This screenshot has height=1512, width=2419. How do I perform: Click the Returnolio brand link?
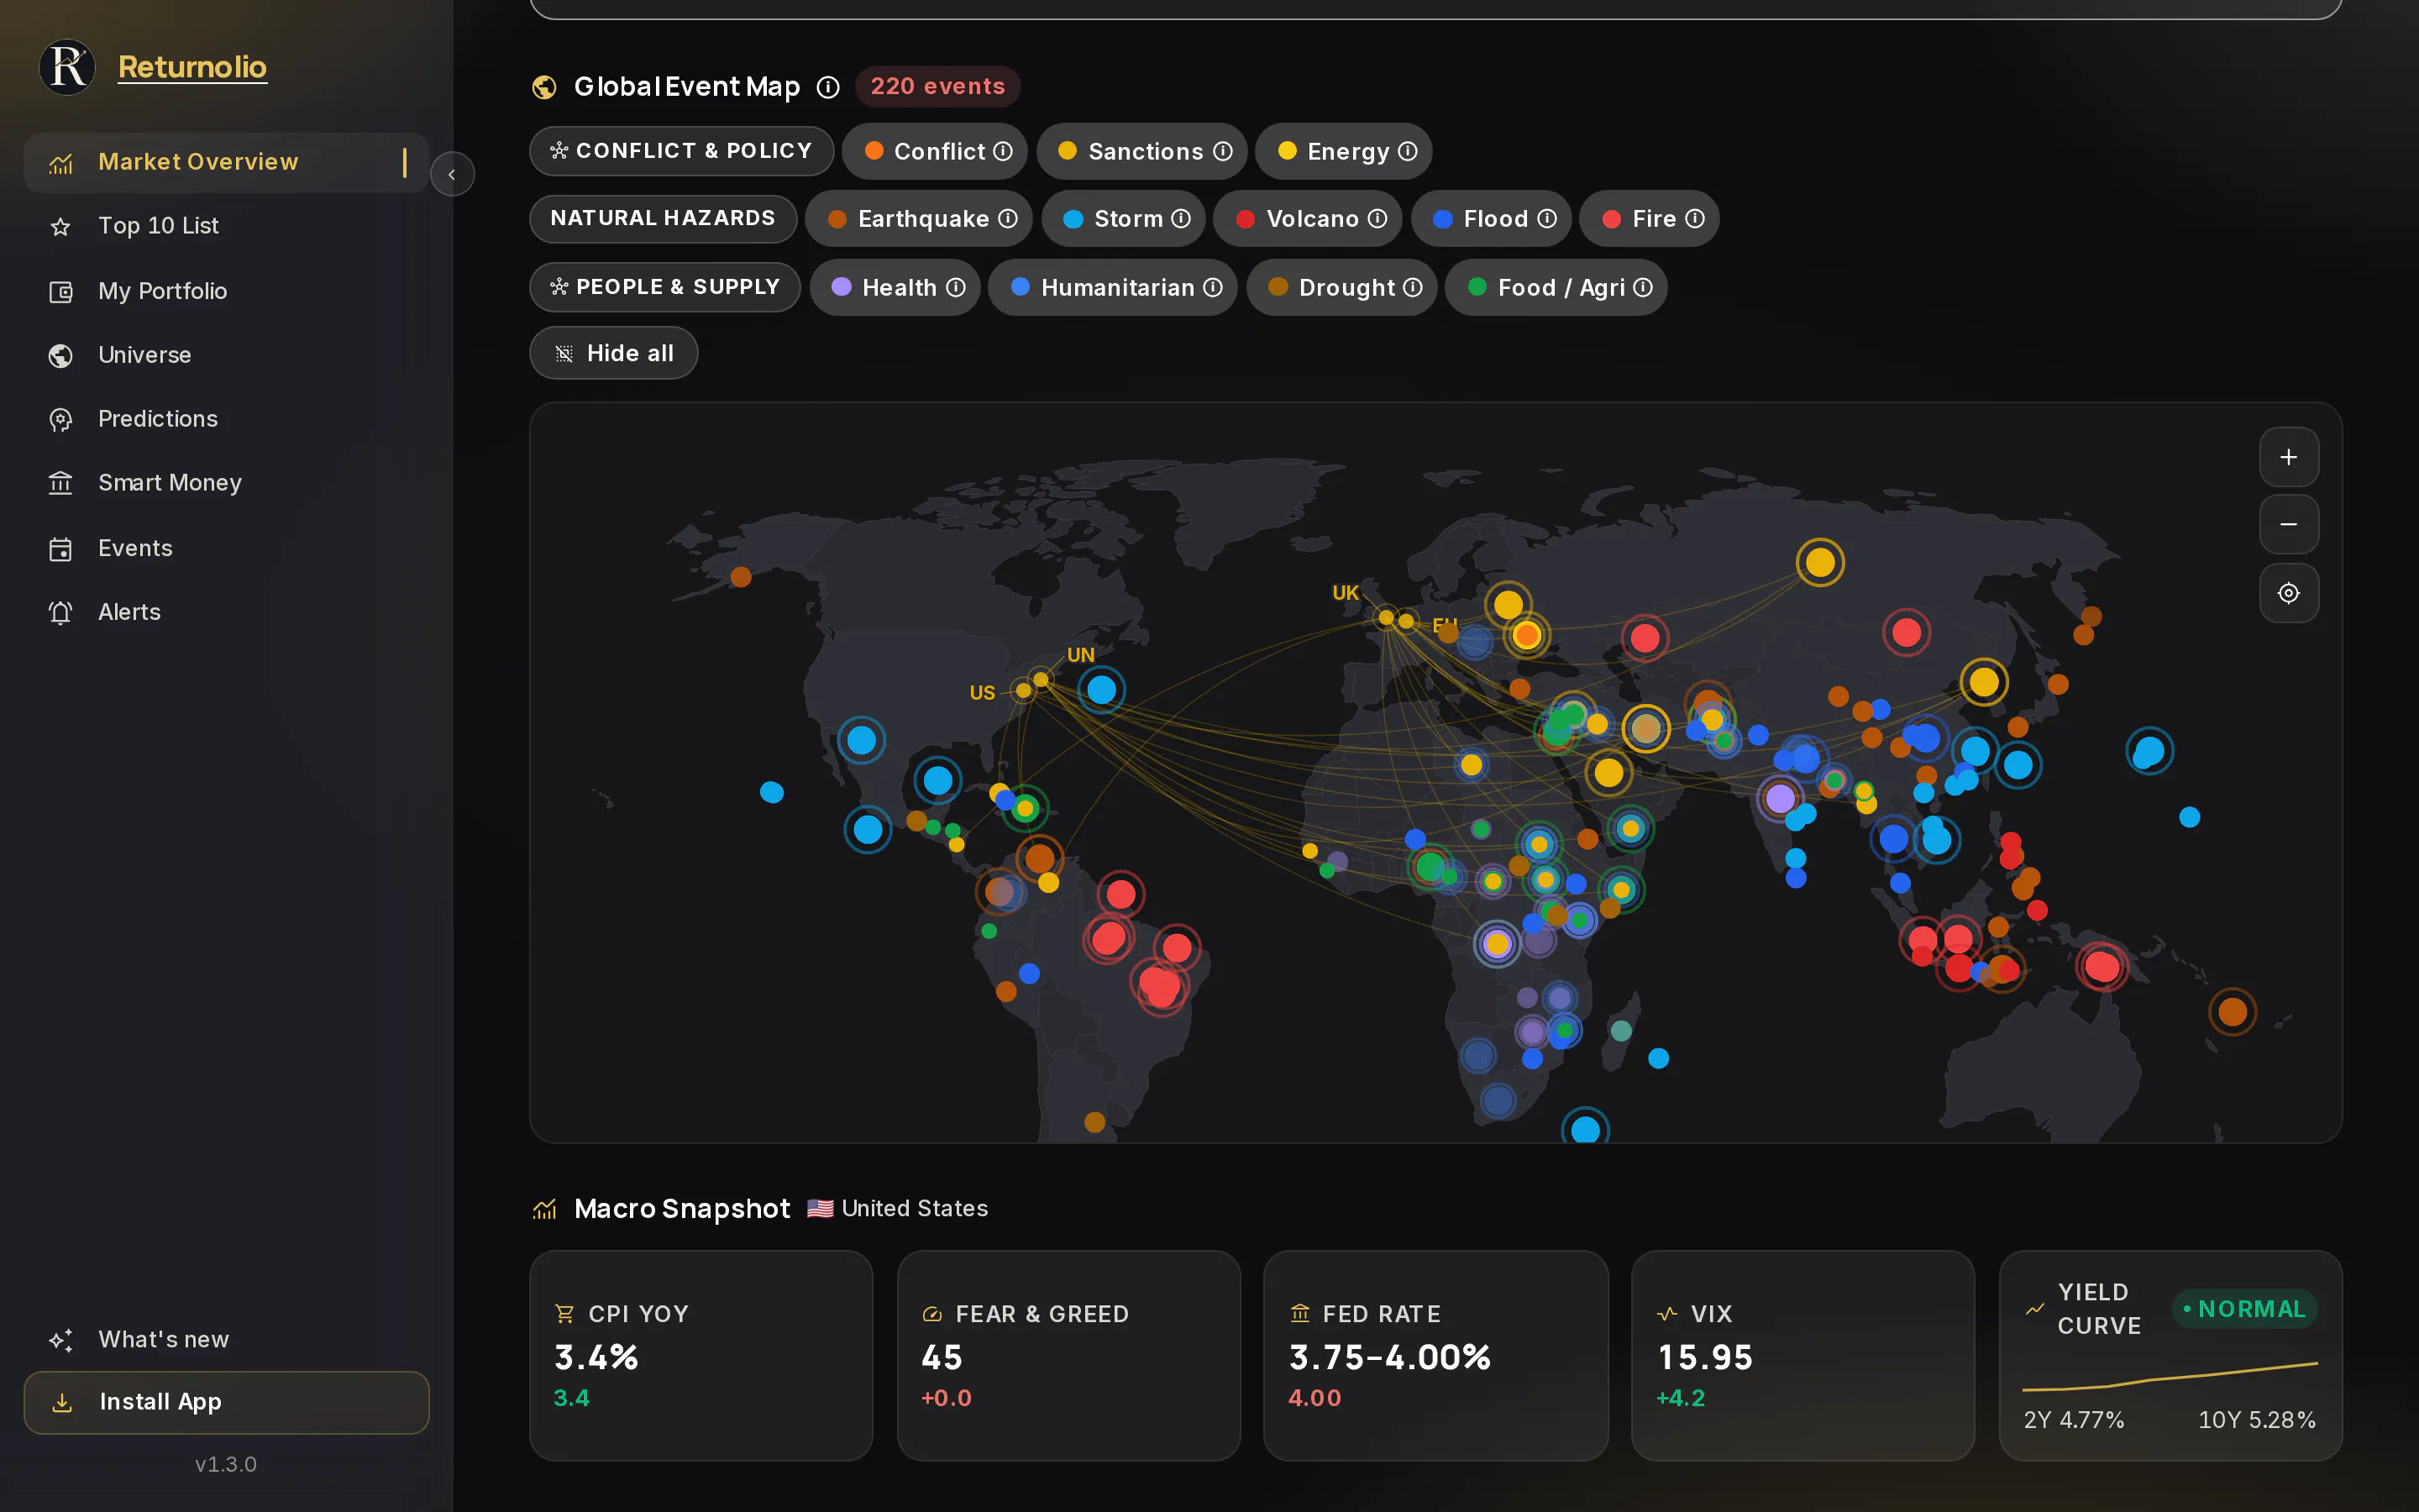[192, 67]
